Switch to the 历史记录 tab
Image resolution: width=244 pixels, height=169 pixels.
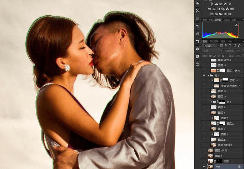214,41
